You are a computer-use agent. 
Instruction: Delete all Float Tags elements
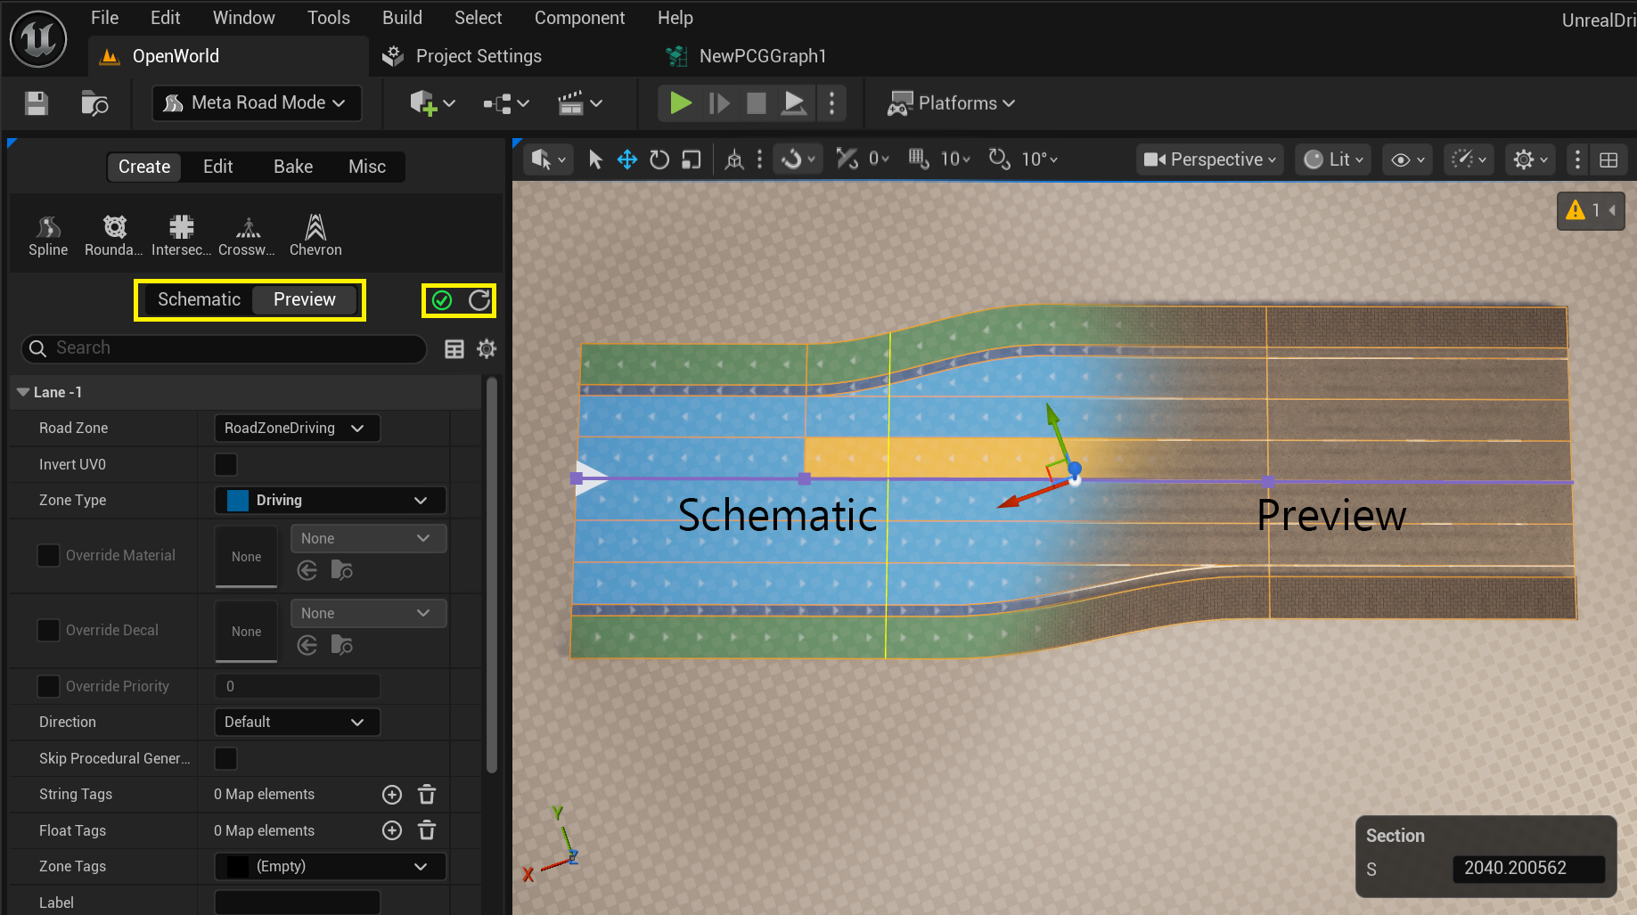427,830
